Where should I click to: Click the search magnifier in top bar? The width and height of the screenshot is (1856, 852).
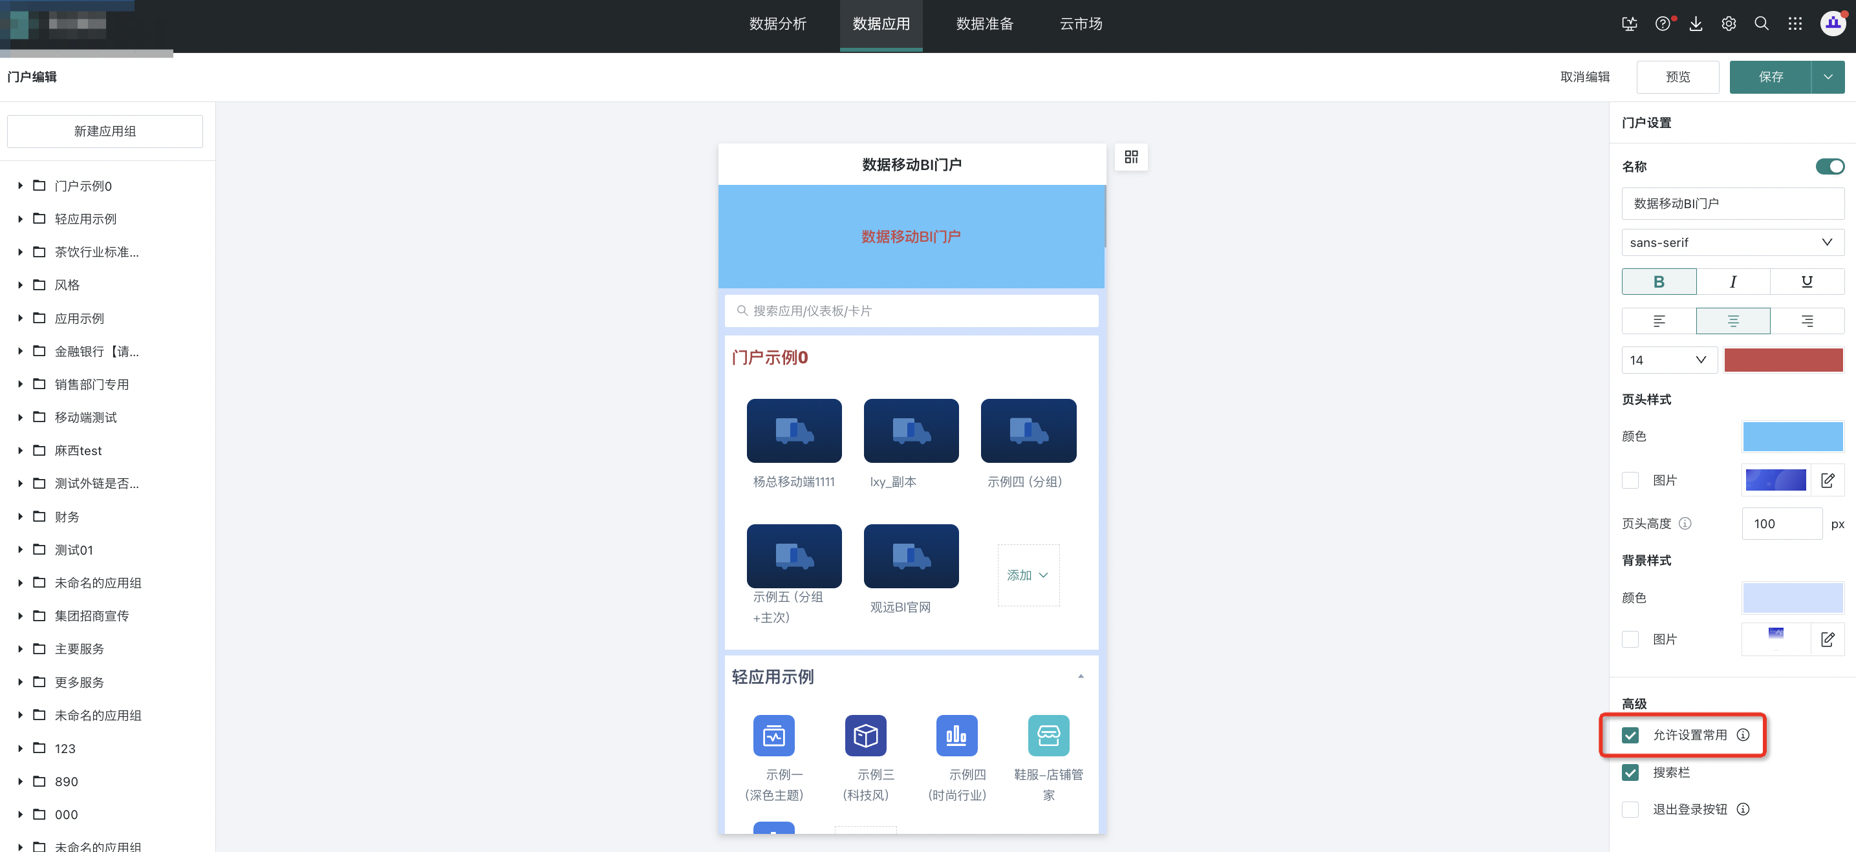1761,24
